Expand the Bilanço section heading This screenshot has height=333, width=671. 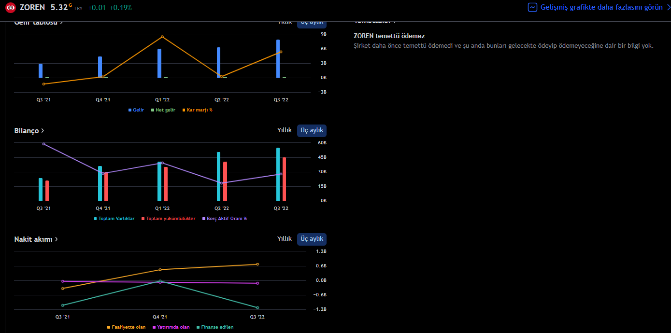[x=29, y=131]
